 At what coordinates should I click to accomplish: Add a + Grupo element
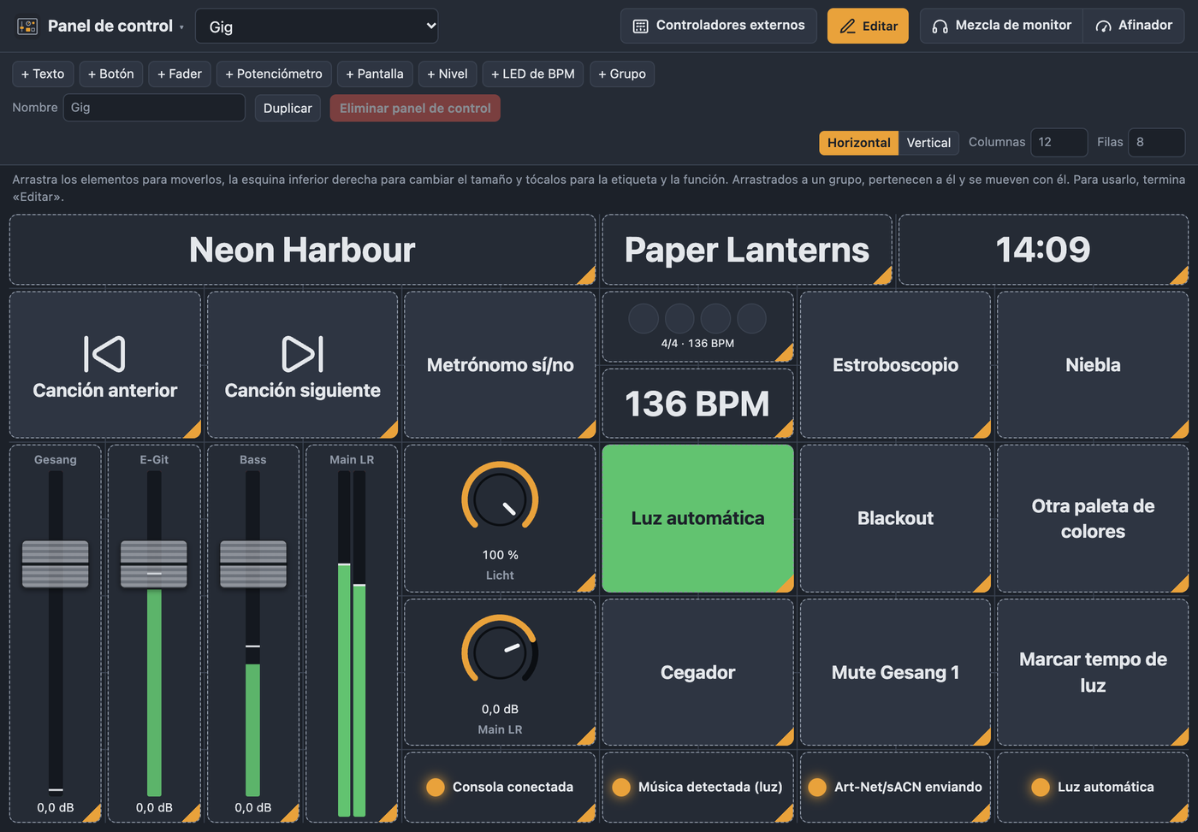point(622,74)
